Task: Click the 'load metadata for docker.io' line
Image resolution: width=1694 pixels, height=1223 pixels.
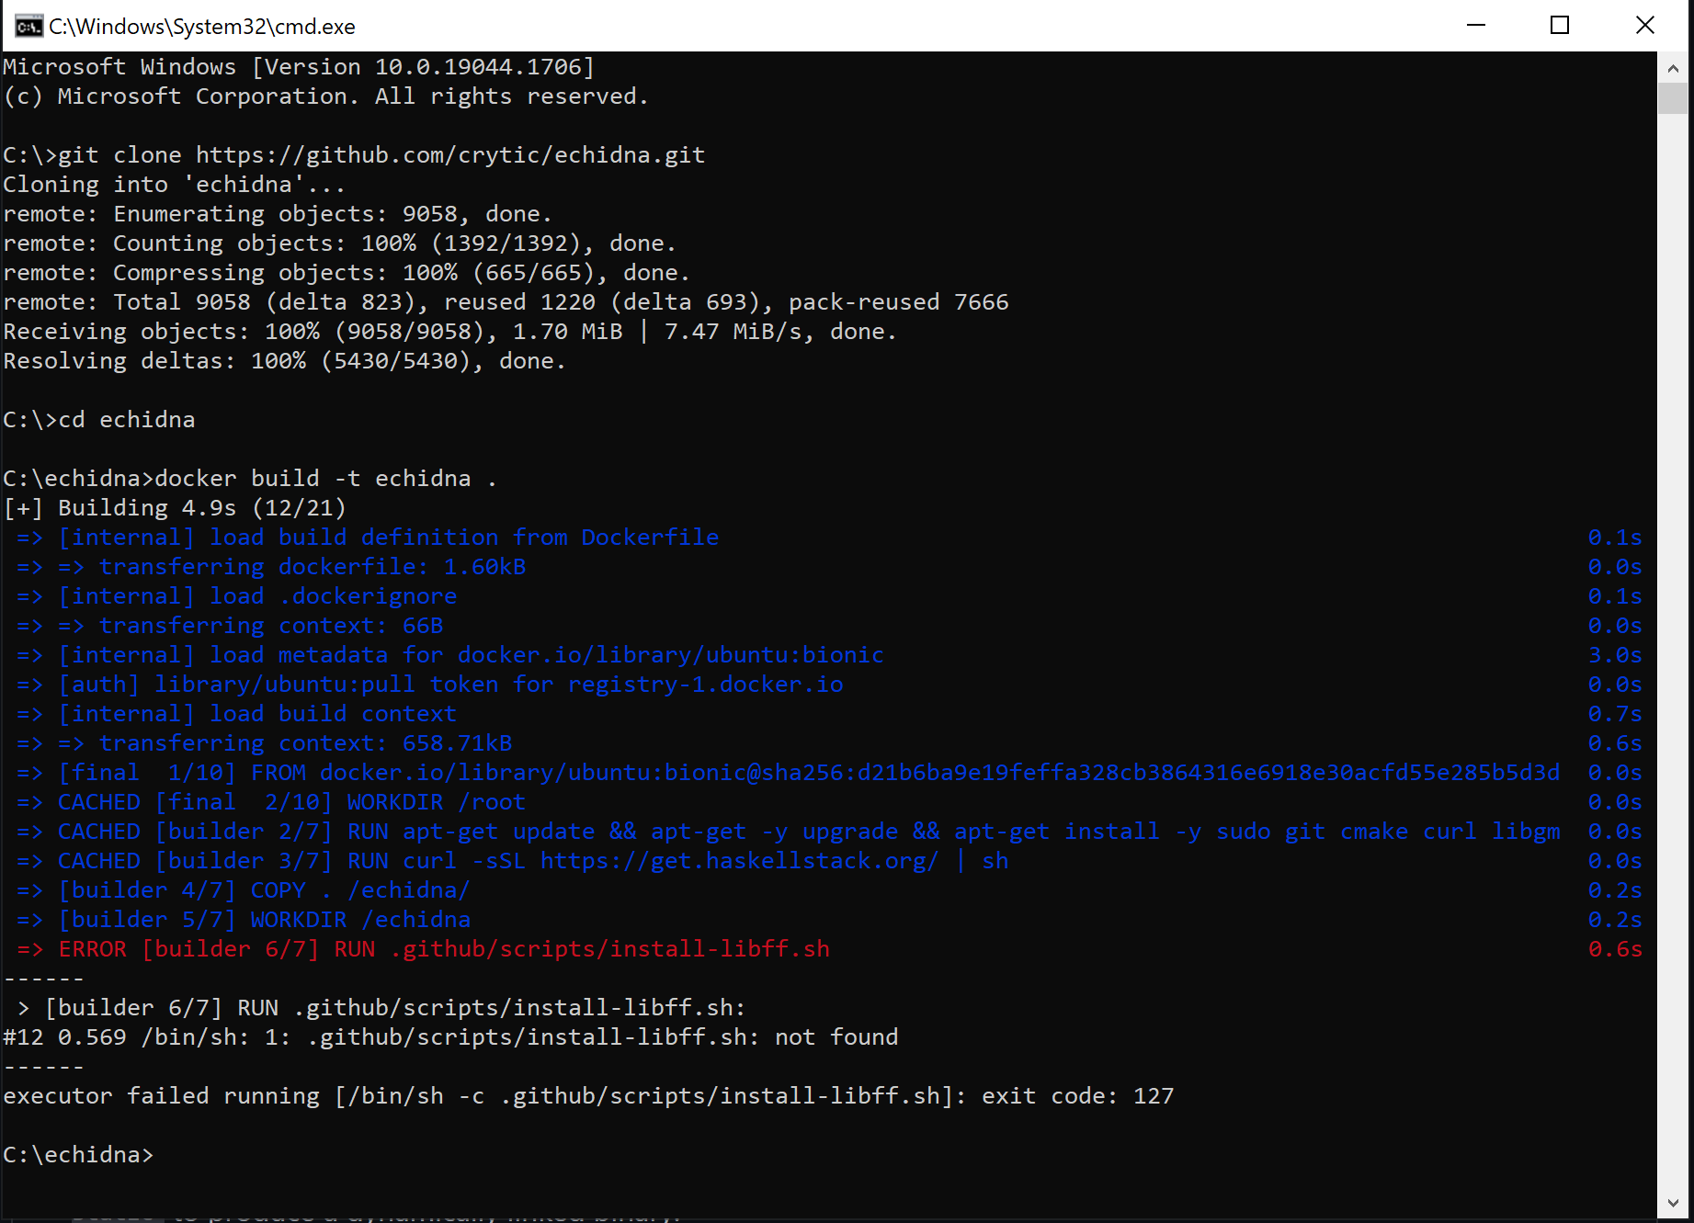Action: click(450, 655)
